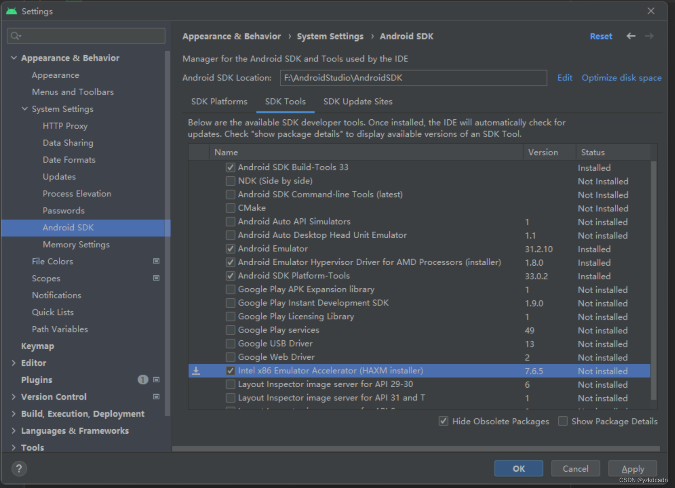Viewport: 675px width, 488px height.
Task: Uncheck Intel x86 Emulator Accelerator checkbox
Action: [x=231, y=371]
